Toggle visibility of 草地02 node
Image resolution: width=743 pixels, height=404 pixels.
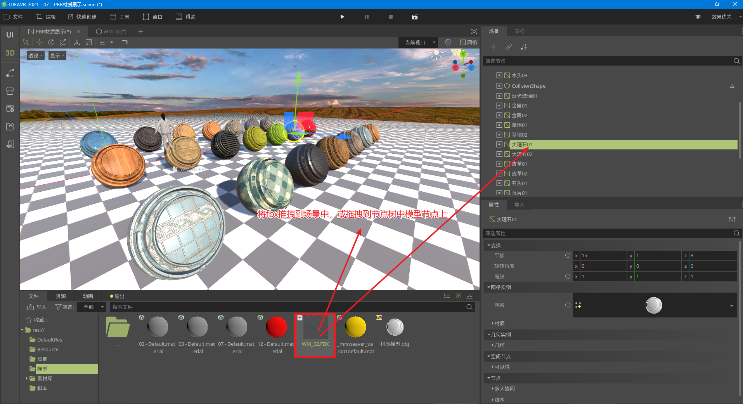tap(499, 135)
